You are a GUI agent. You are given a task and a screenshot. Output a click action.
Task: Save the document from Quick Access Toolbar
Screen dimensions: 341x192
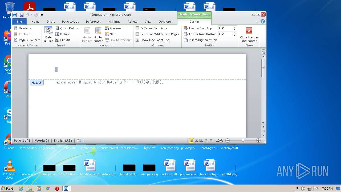click(22, 15)
